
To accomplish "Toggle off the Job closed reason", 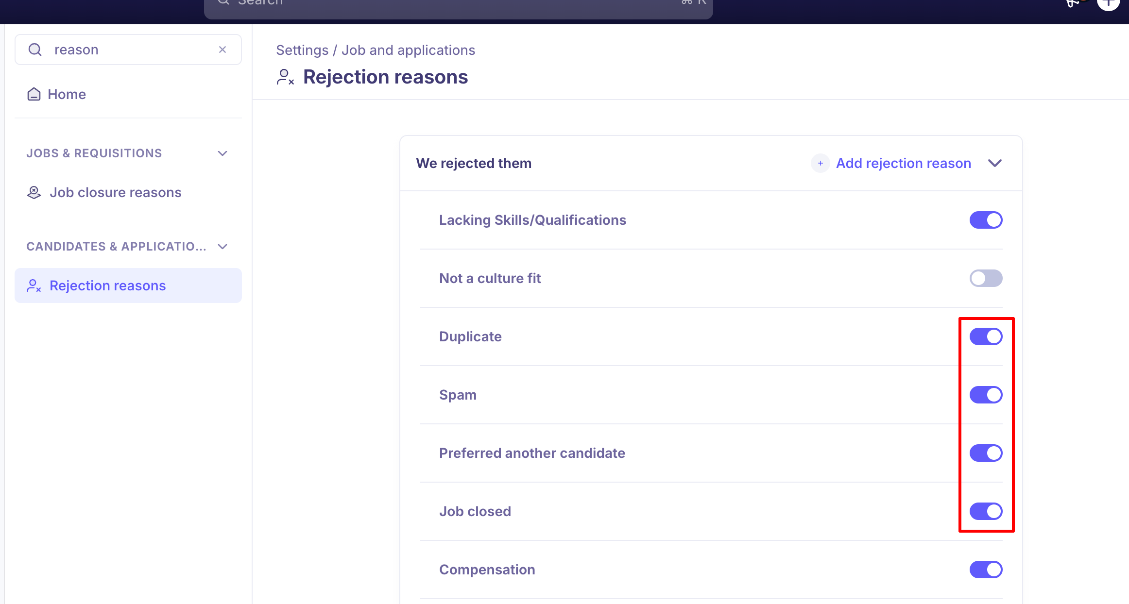I will tap(986, 511).
